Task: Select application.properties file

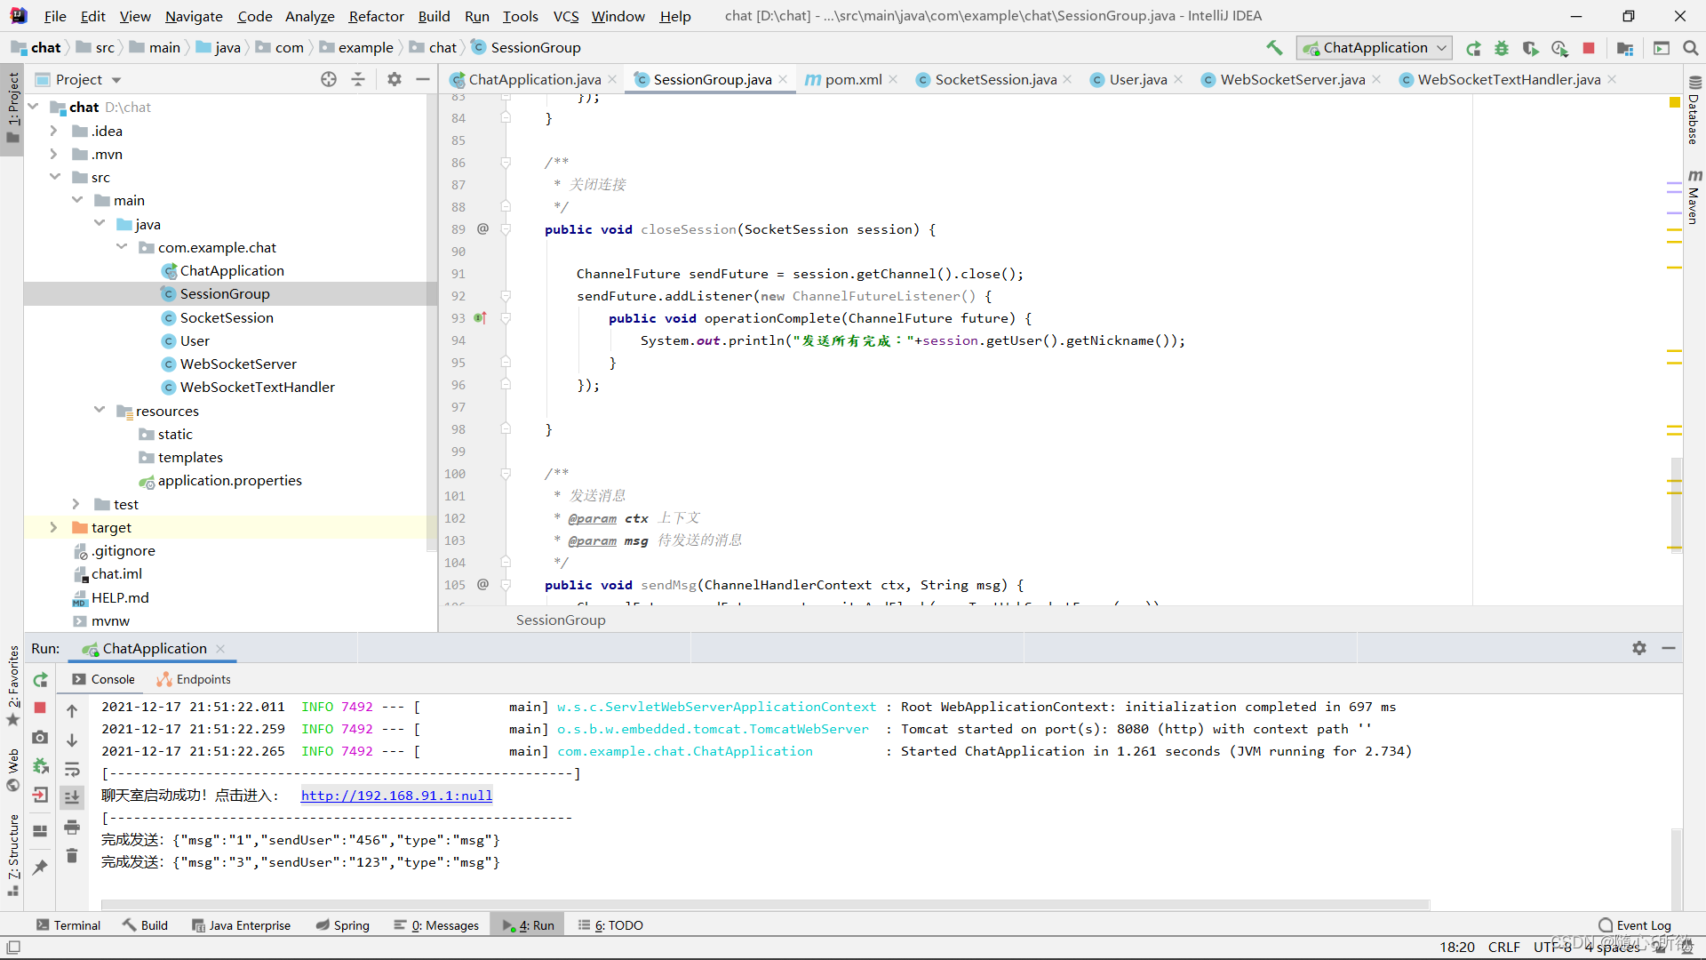Action: 229,480
